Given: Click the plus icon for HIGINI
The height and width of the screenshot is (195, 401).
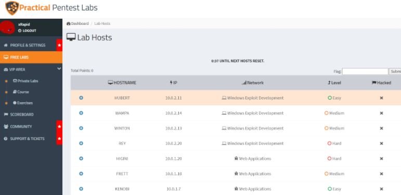Looking at the screenshot, I should click(x=81, y=159).
